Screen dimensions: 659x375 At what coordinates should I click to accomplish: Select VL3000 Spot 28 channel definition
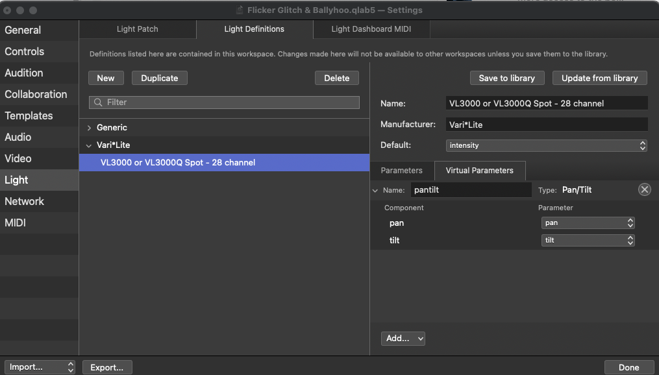[178, 163]
